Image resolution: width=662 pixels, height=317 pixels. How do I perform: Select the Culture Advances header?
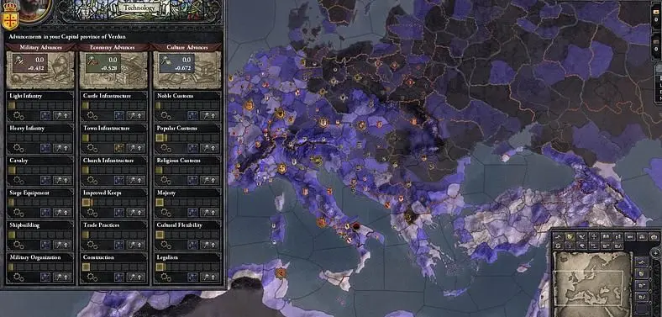187,47
